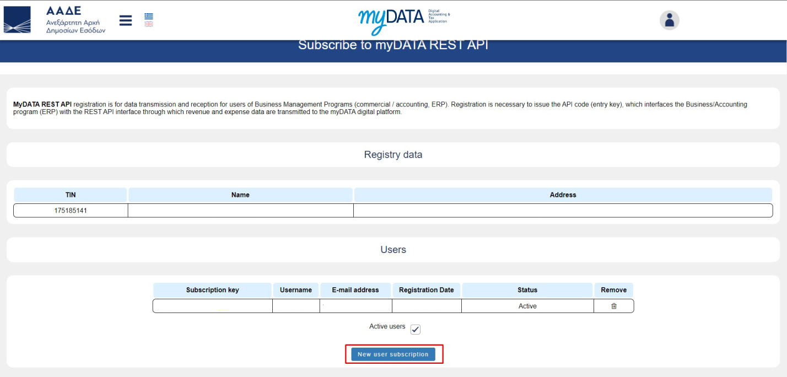787x377 pixels.
Task: Toggle the Active users checkbox
Action: [x=416, y=329]
